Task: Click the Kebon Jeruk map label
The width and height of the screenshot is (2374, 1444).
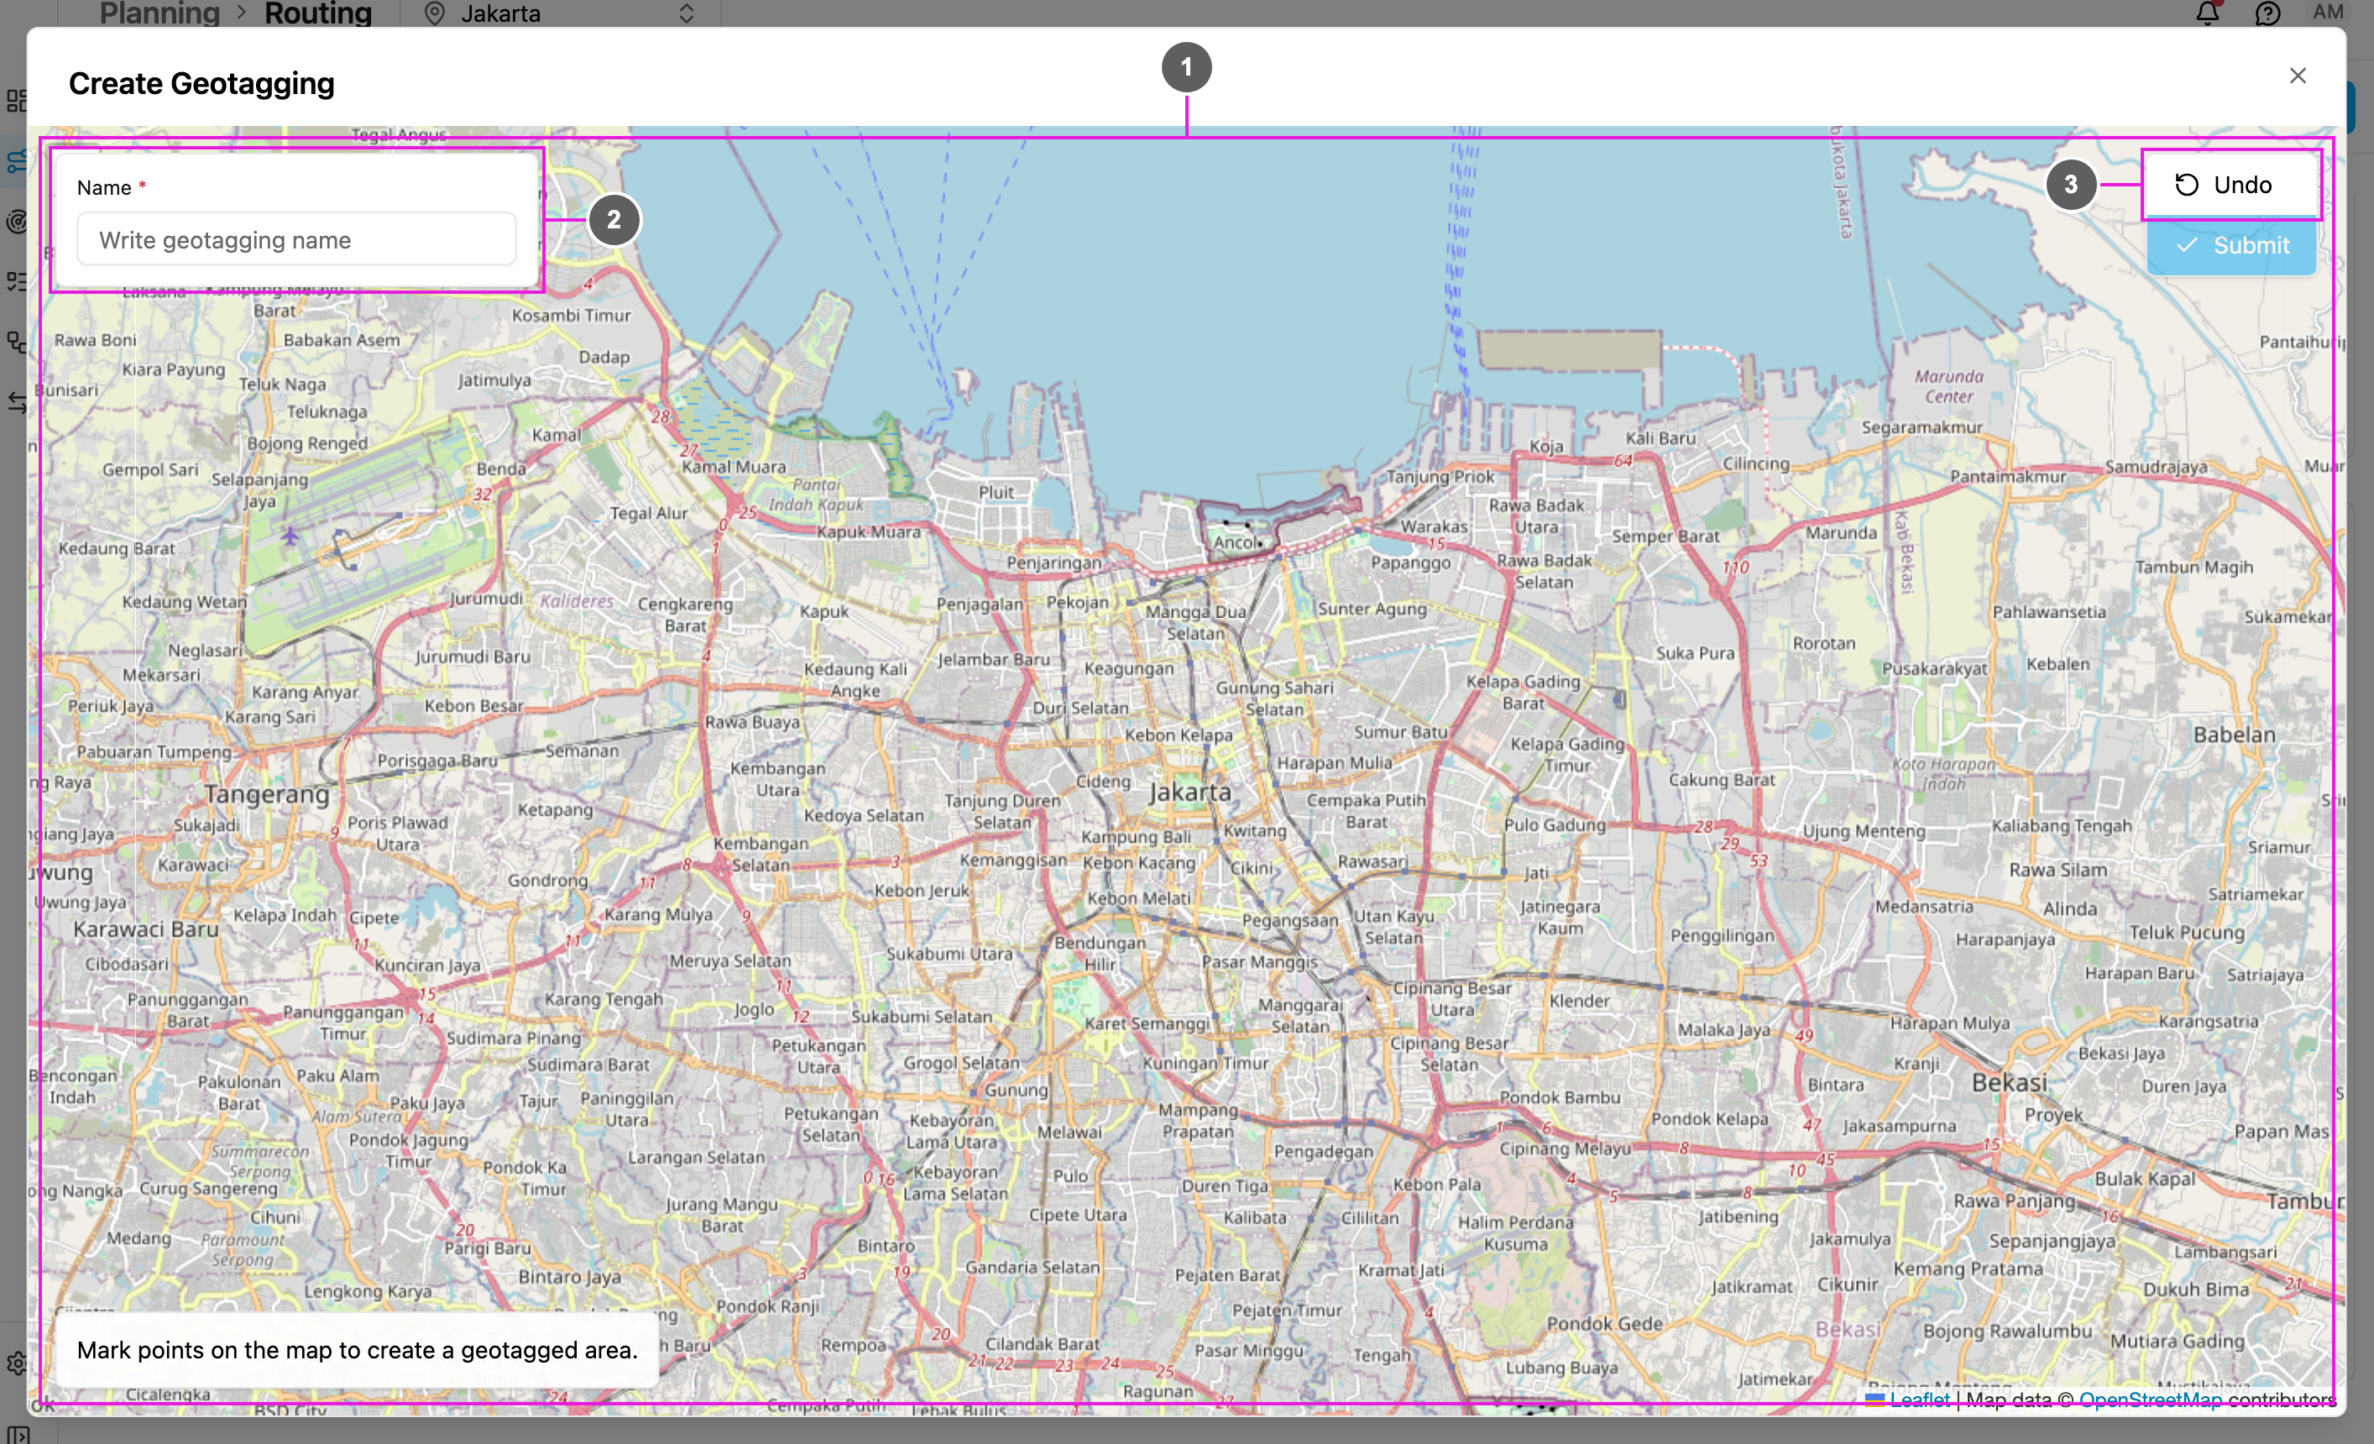Action: 921,890
